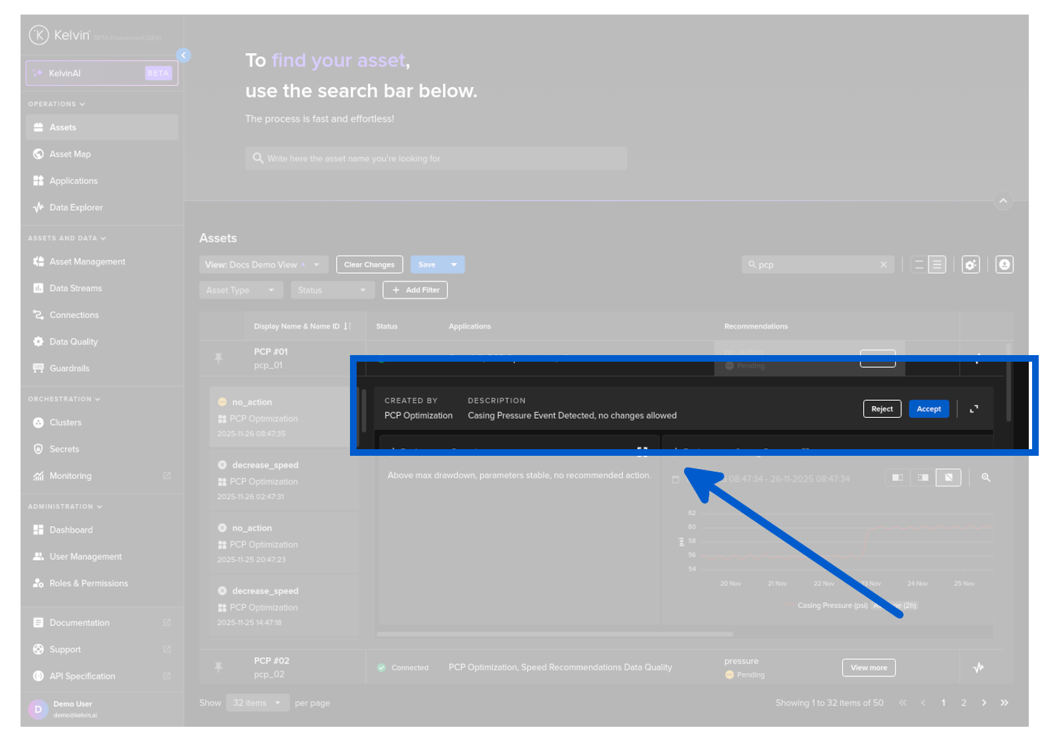Collapse the sidebar with the arrow button
Viewport: 1050px width, 742px height.
point(184,55)
